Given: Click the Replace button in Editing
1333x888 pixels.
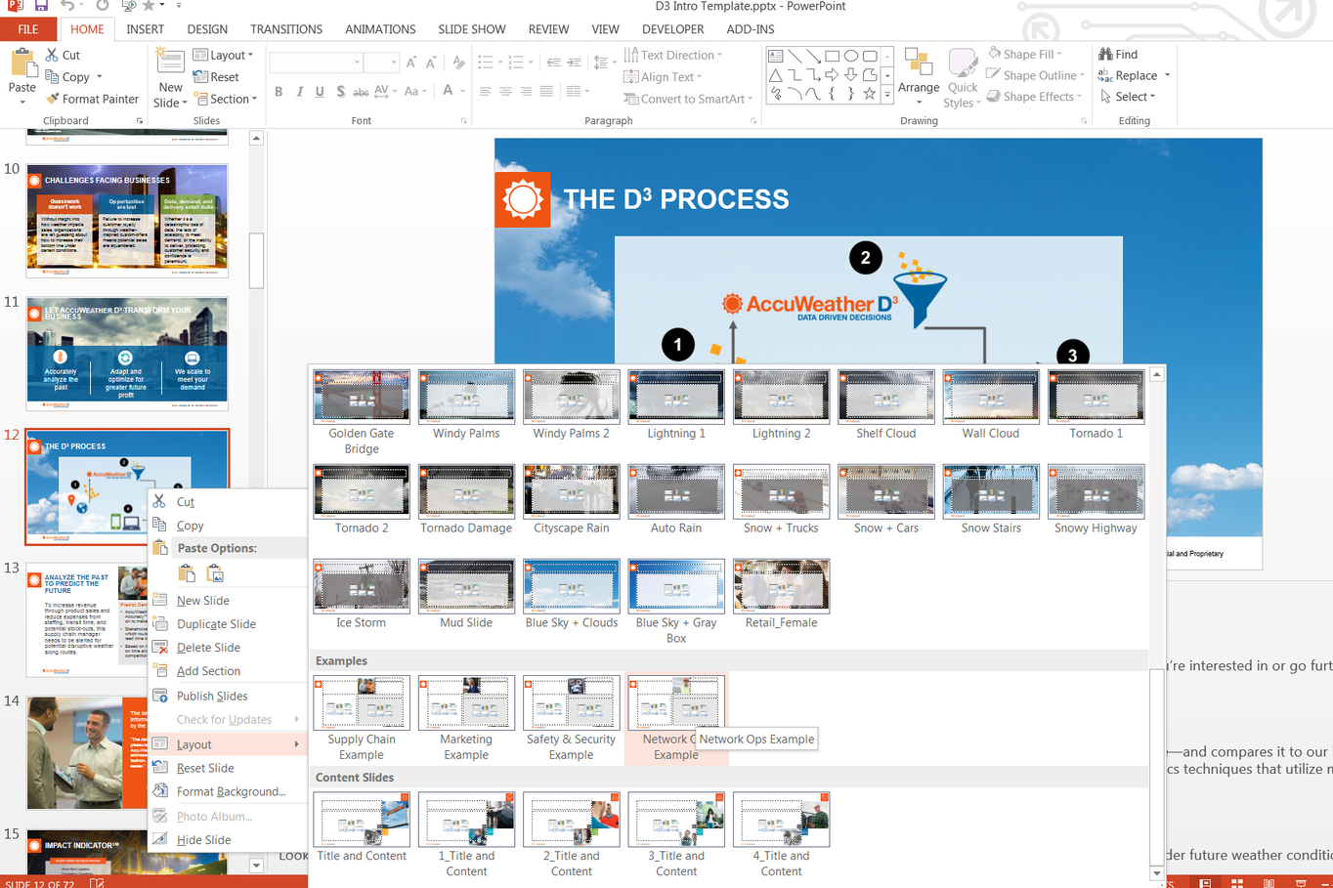Looking at the screenshot, I should pos(1135,75).
